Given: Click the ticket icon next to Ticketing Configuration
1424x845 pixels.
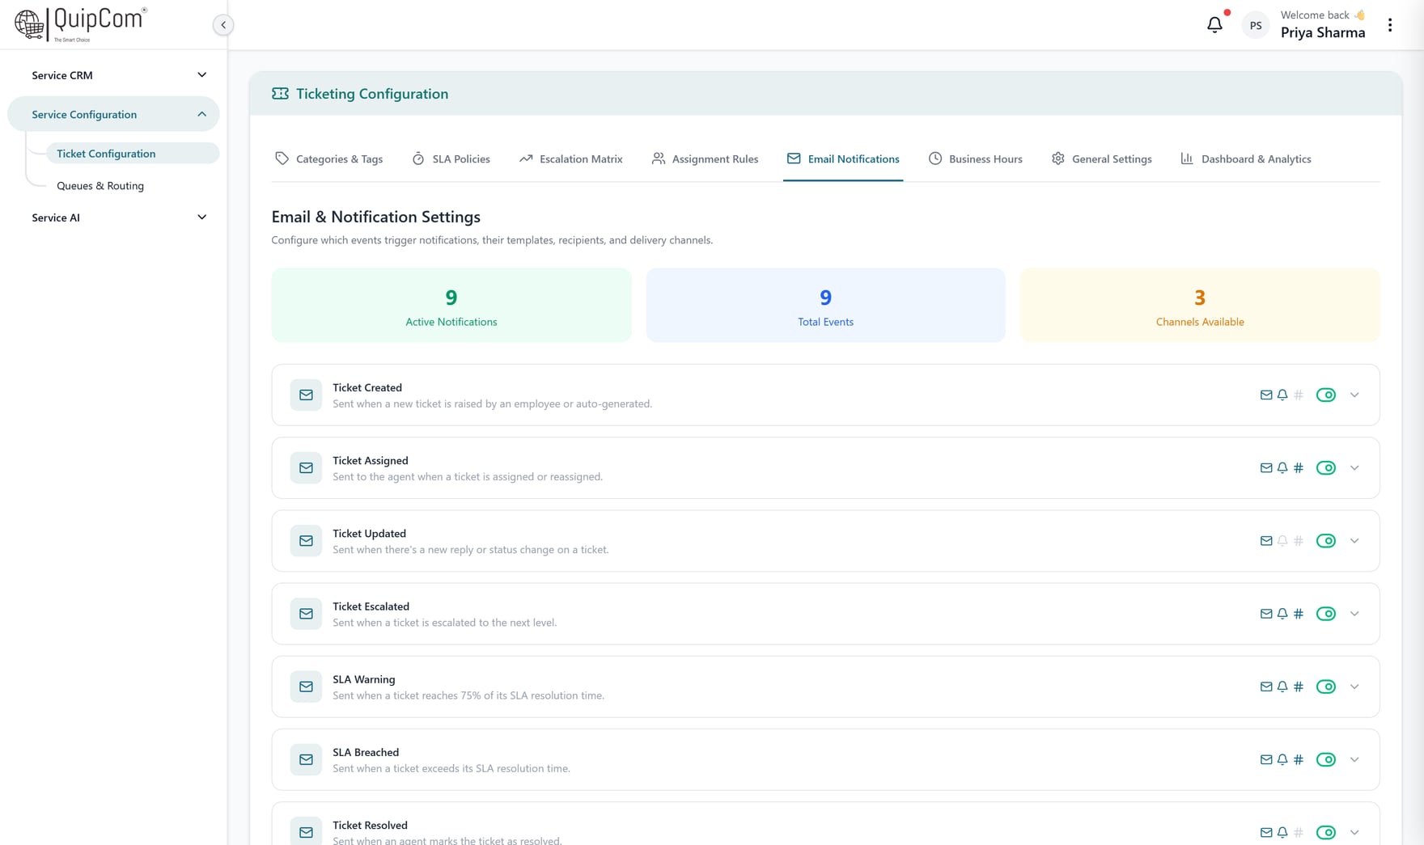Looking at the screenshot, I should [x=280, y=94].
